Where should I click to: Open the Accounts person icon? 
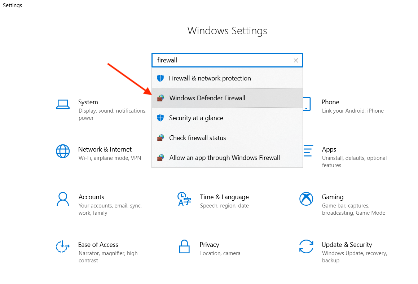pos(63,199)
